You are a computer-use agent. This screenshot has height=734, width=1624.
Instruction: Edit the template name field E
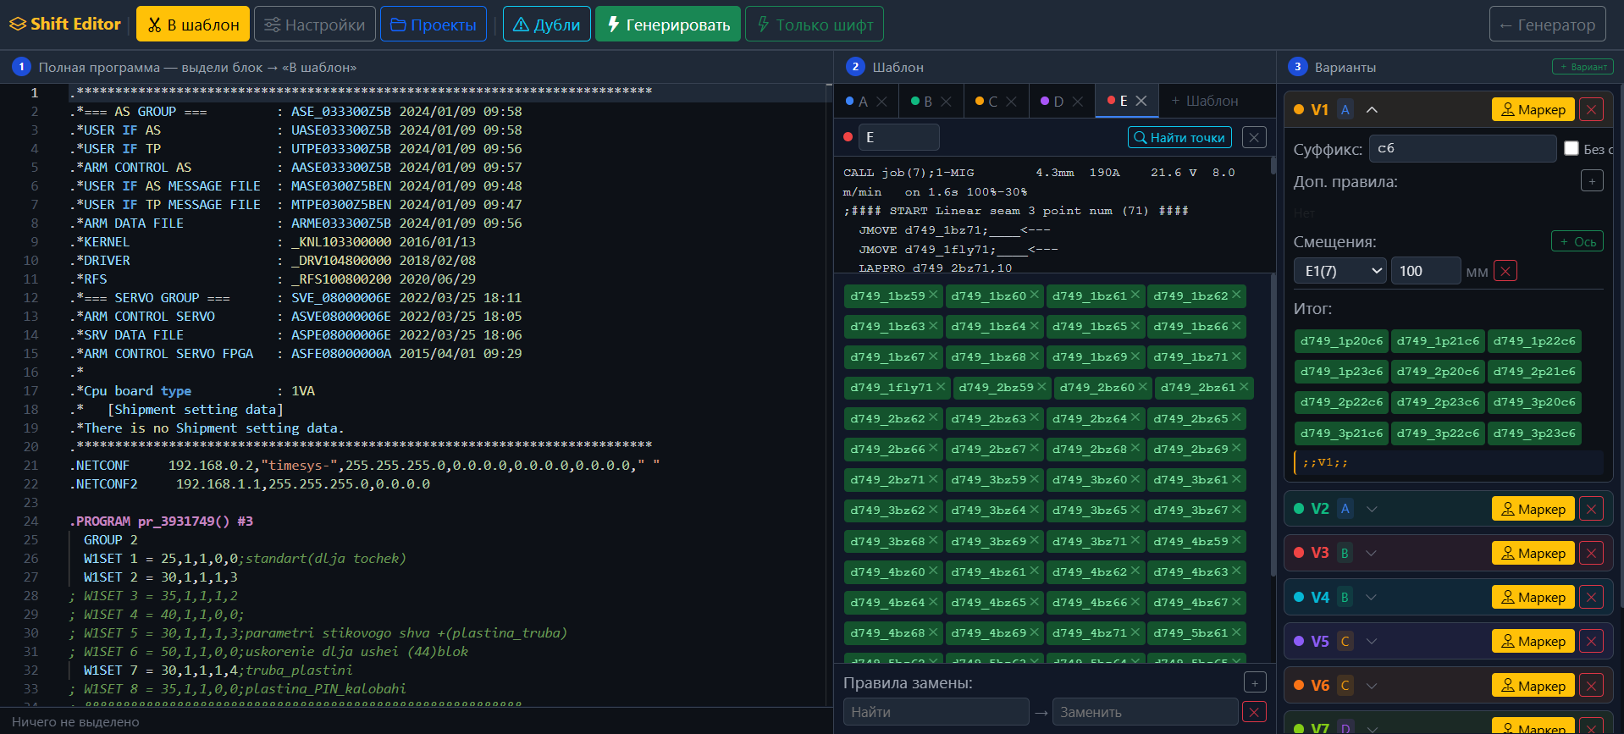pos(899,137)
